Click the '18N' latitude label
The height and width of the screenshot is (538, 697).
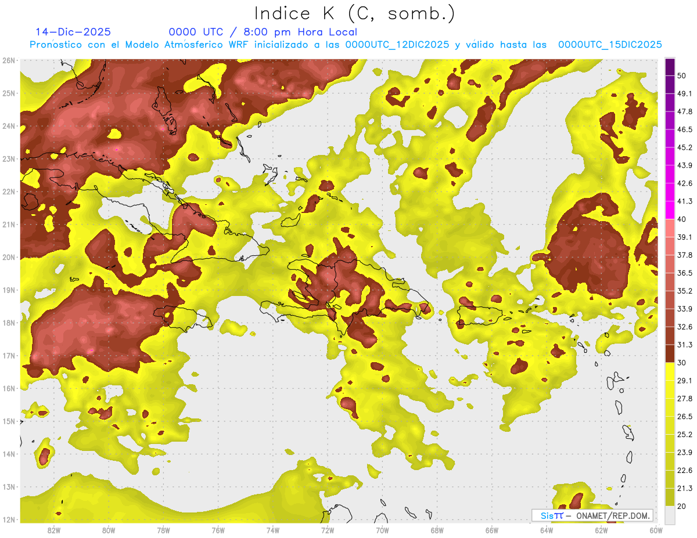click(9, 323)
